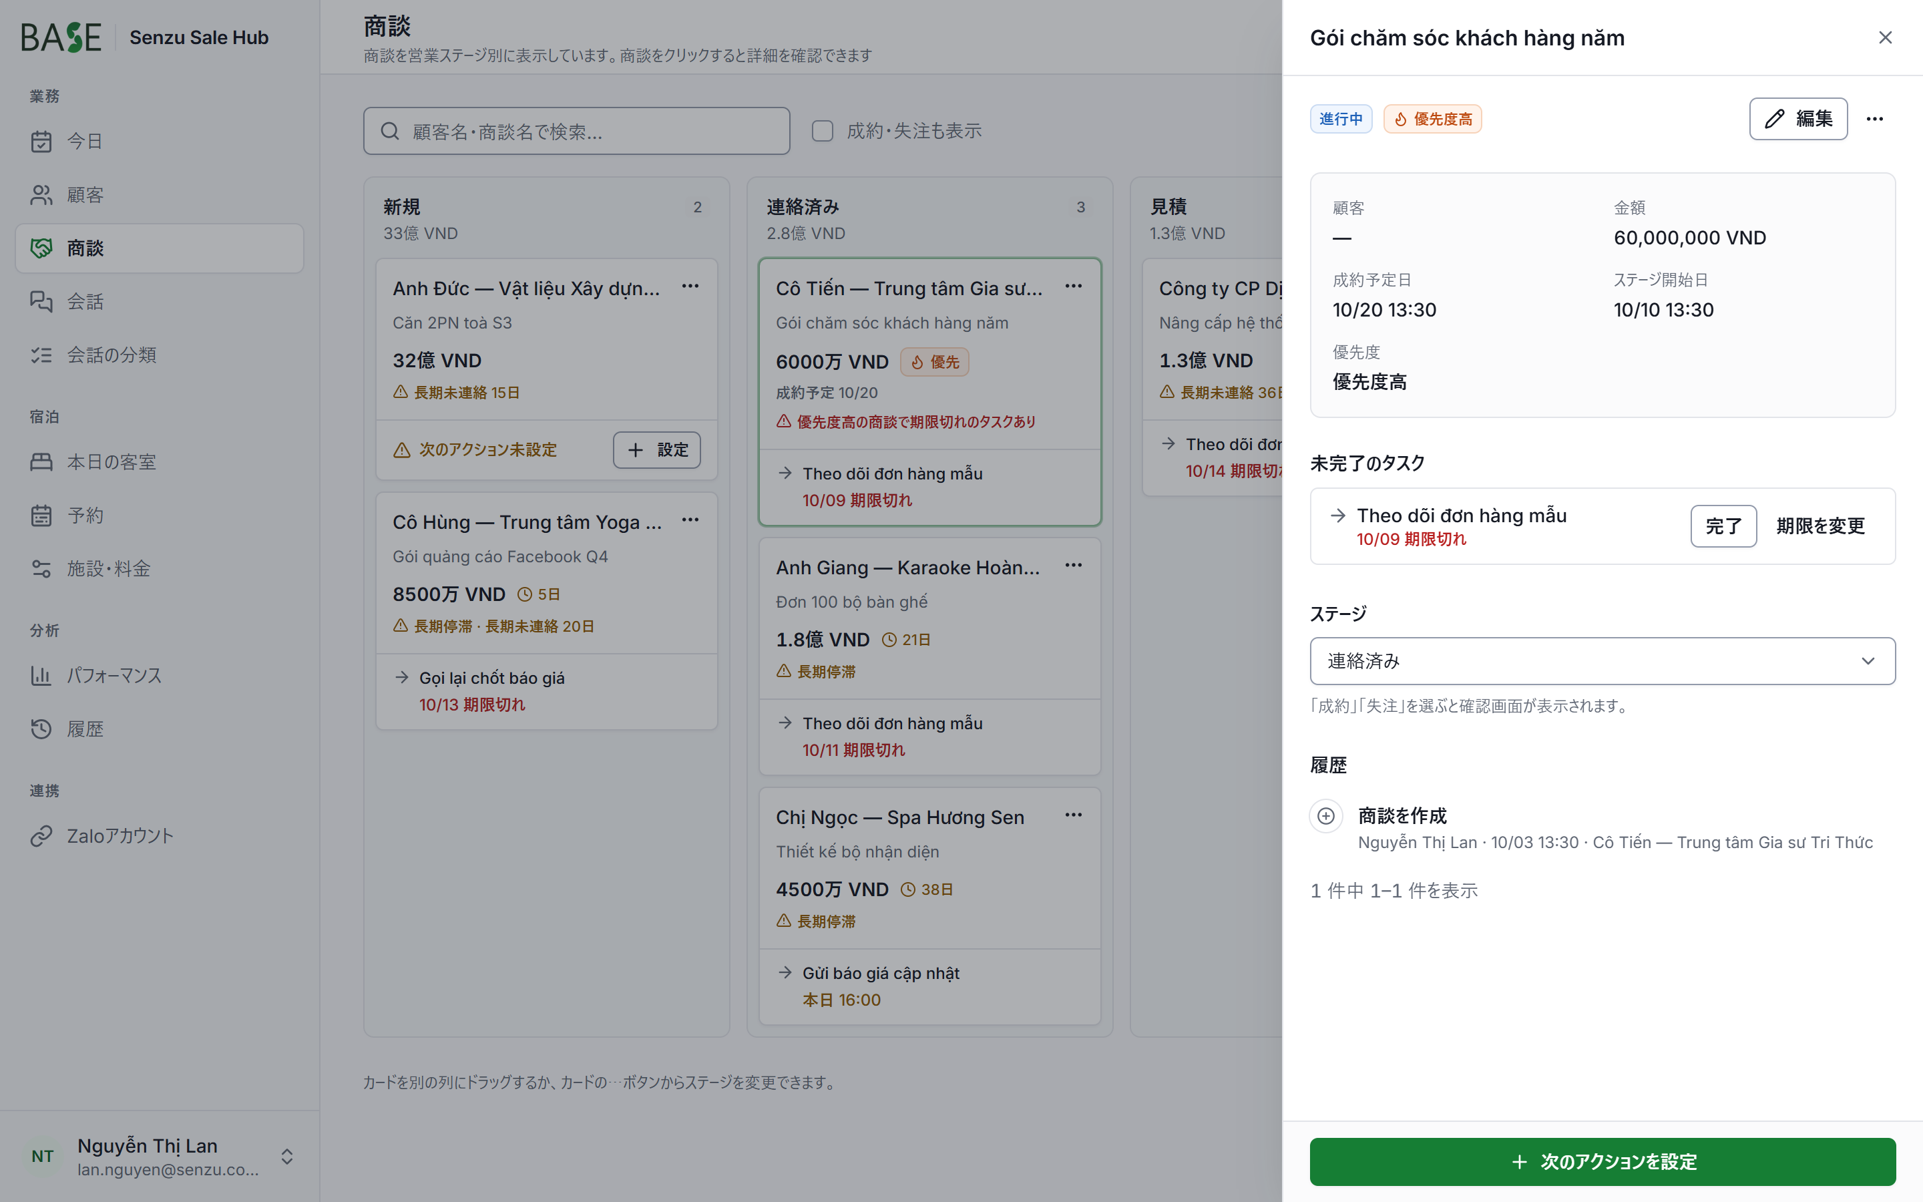Click 連絡済み column header
The image size is (1923, 1202).
pos(803,207)
